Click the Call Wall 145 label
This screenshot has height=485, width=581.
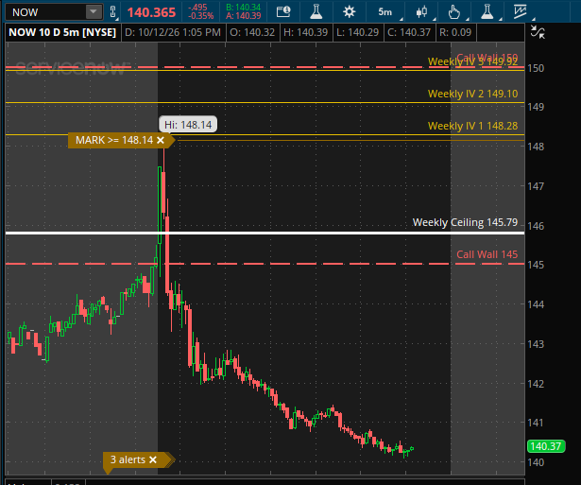click(x=487, y=254)
